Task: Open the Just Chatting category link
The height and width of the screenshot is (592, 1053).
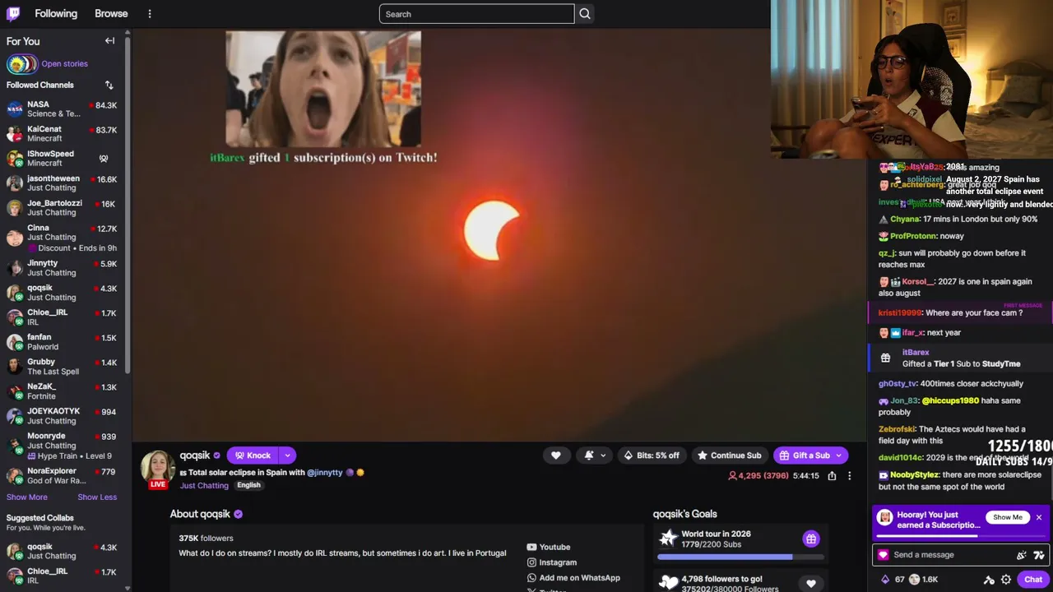Action: pos(204,486)
